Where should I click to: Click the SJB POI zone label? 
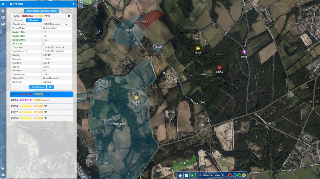(x=129, y=30)
